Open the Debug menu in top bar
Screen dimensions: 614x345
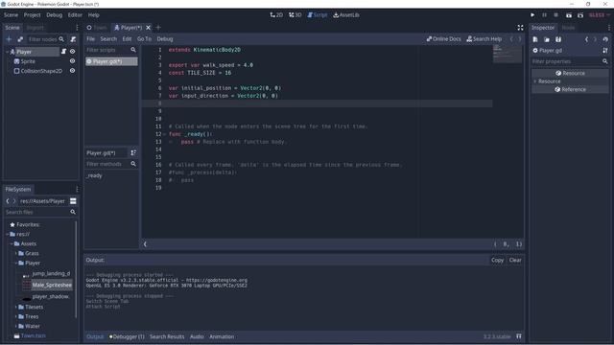click(54, 15)
